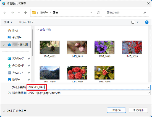This screenshot has width=152, height=117.
Task: Click the navigation pane scrollbar
Action: [x=33, y=43]
